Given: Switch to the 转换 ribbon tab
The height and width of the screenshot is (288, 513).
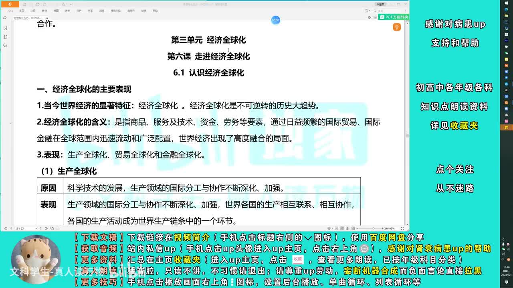Looking at the screenshot, I should pos(44,11).
